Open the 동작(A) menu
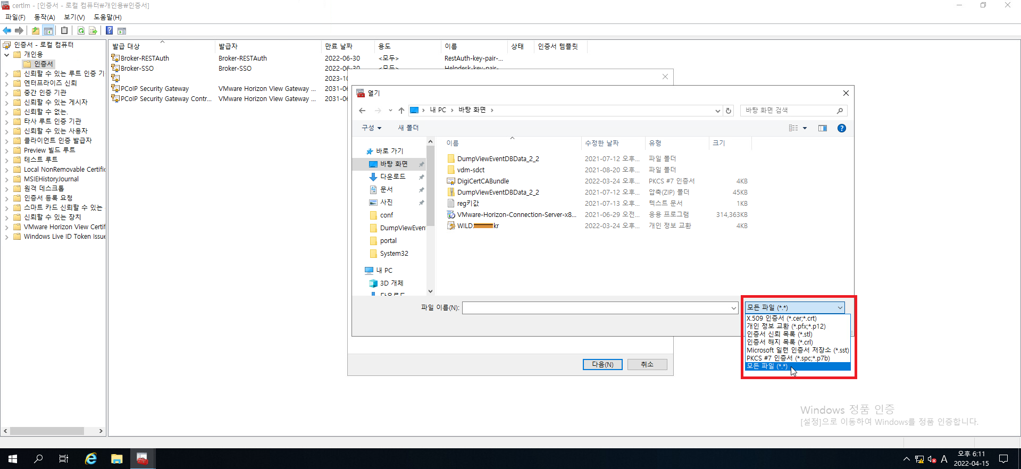1021x469 pixels. 45,18
